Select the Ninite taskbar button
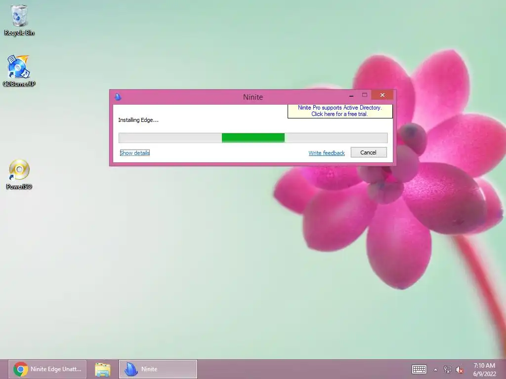 click(158, 369)
